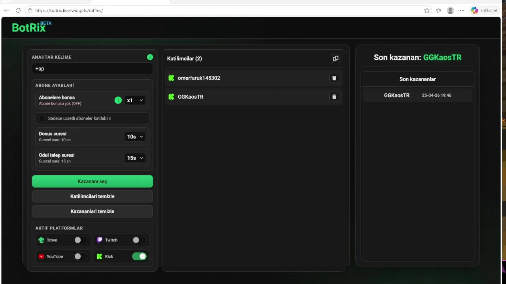Click the Kazananı seç button

(93, 181)
